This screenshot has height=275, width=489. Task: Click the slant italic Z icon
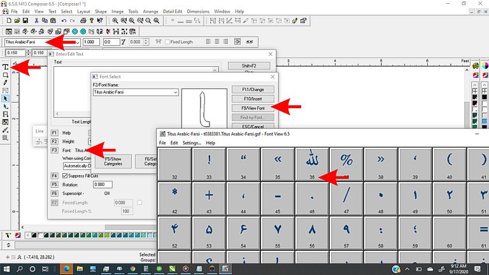coord(124,42)
